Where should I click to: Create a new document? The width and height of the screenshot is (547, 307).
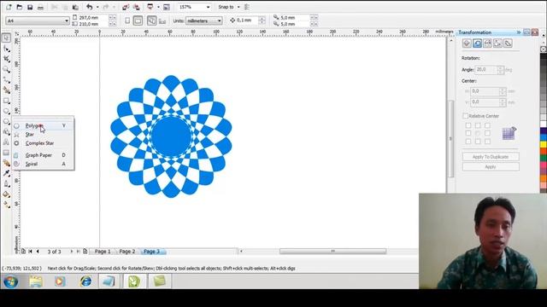coord(9,7)
